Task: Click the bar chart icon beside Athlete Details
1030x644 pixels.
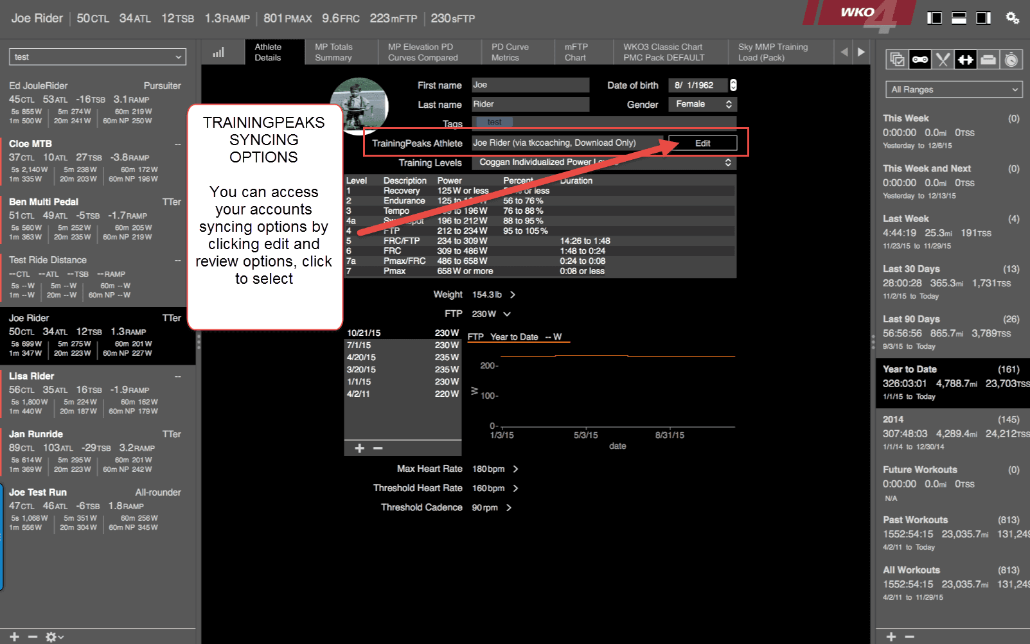Action: [x=218, y=52]
